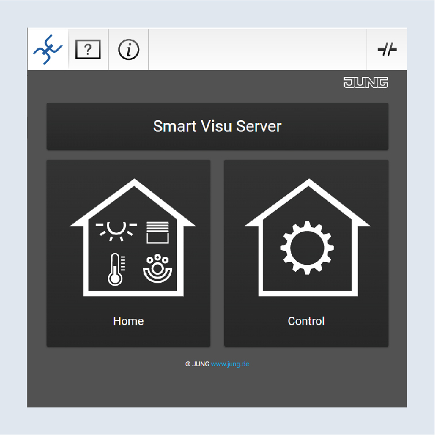The height and width of the screenshot is (435, 435).
Task: Click the blue network logo icon in toolbar
Action: [48, 49]
